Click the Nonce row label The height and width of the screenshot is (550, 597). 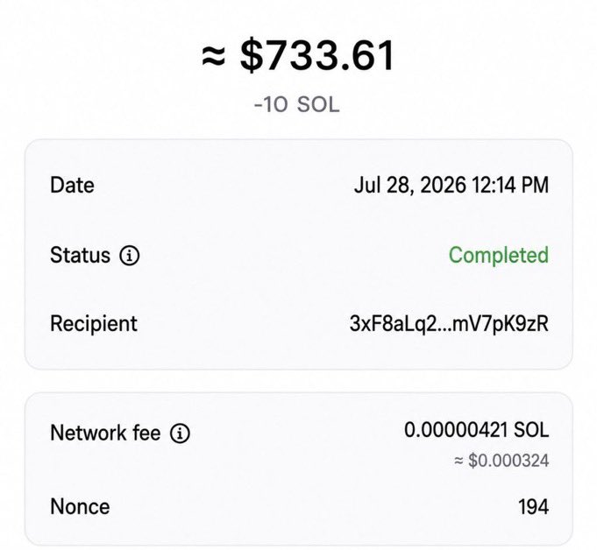click(80, 507)
